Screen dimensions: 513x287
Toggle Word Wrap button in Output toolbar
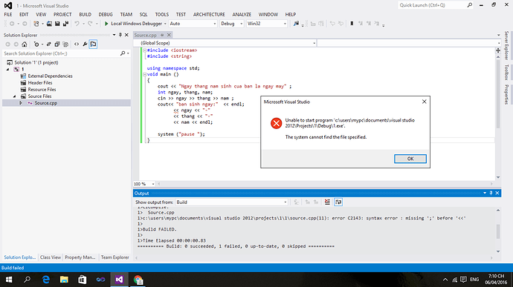(338, 202)
